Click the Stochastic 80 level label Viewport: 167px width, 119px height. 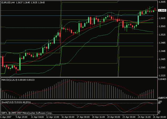click(x=159, y=103)
